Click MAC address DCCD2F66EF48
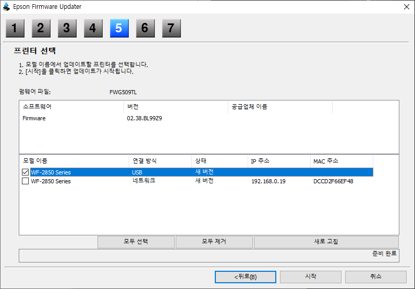The width and height of the screenshot is (415, 289). click(x=333, y=181)
